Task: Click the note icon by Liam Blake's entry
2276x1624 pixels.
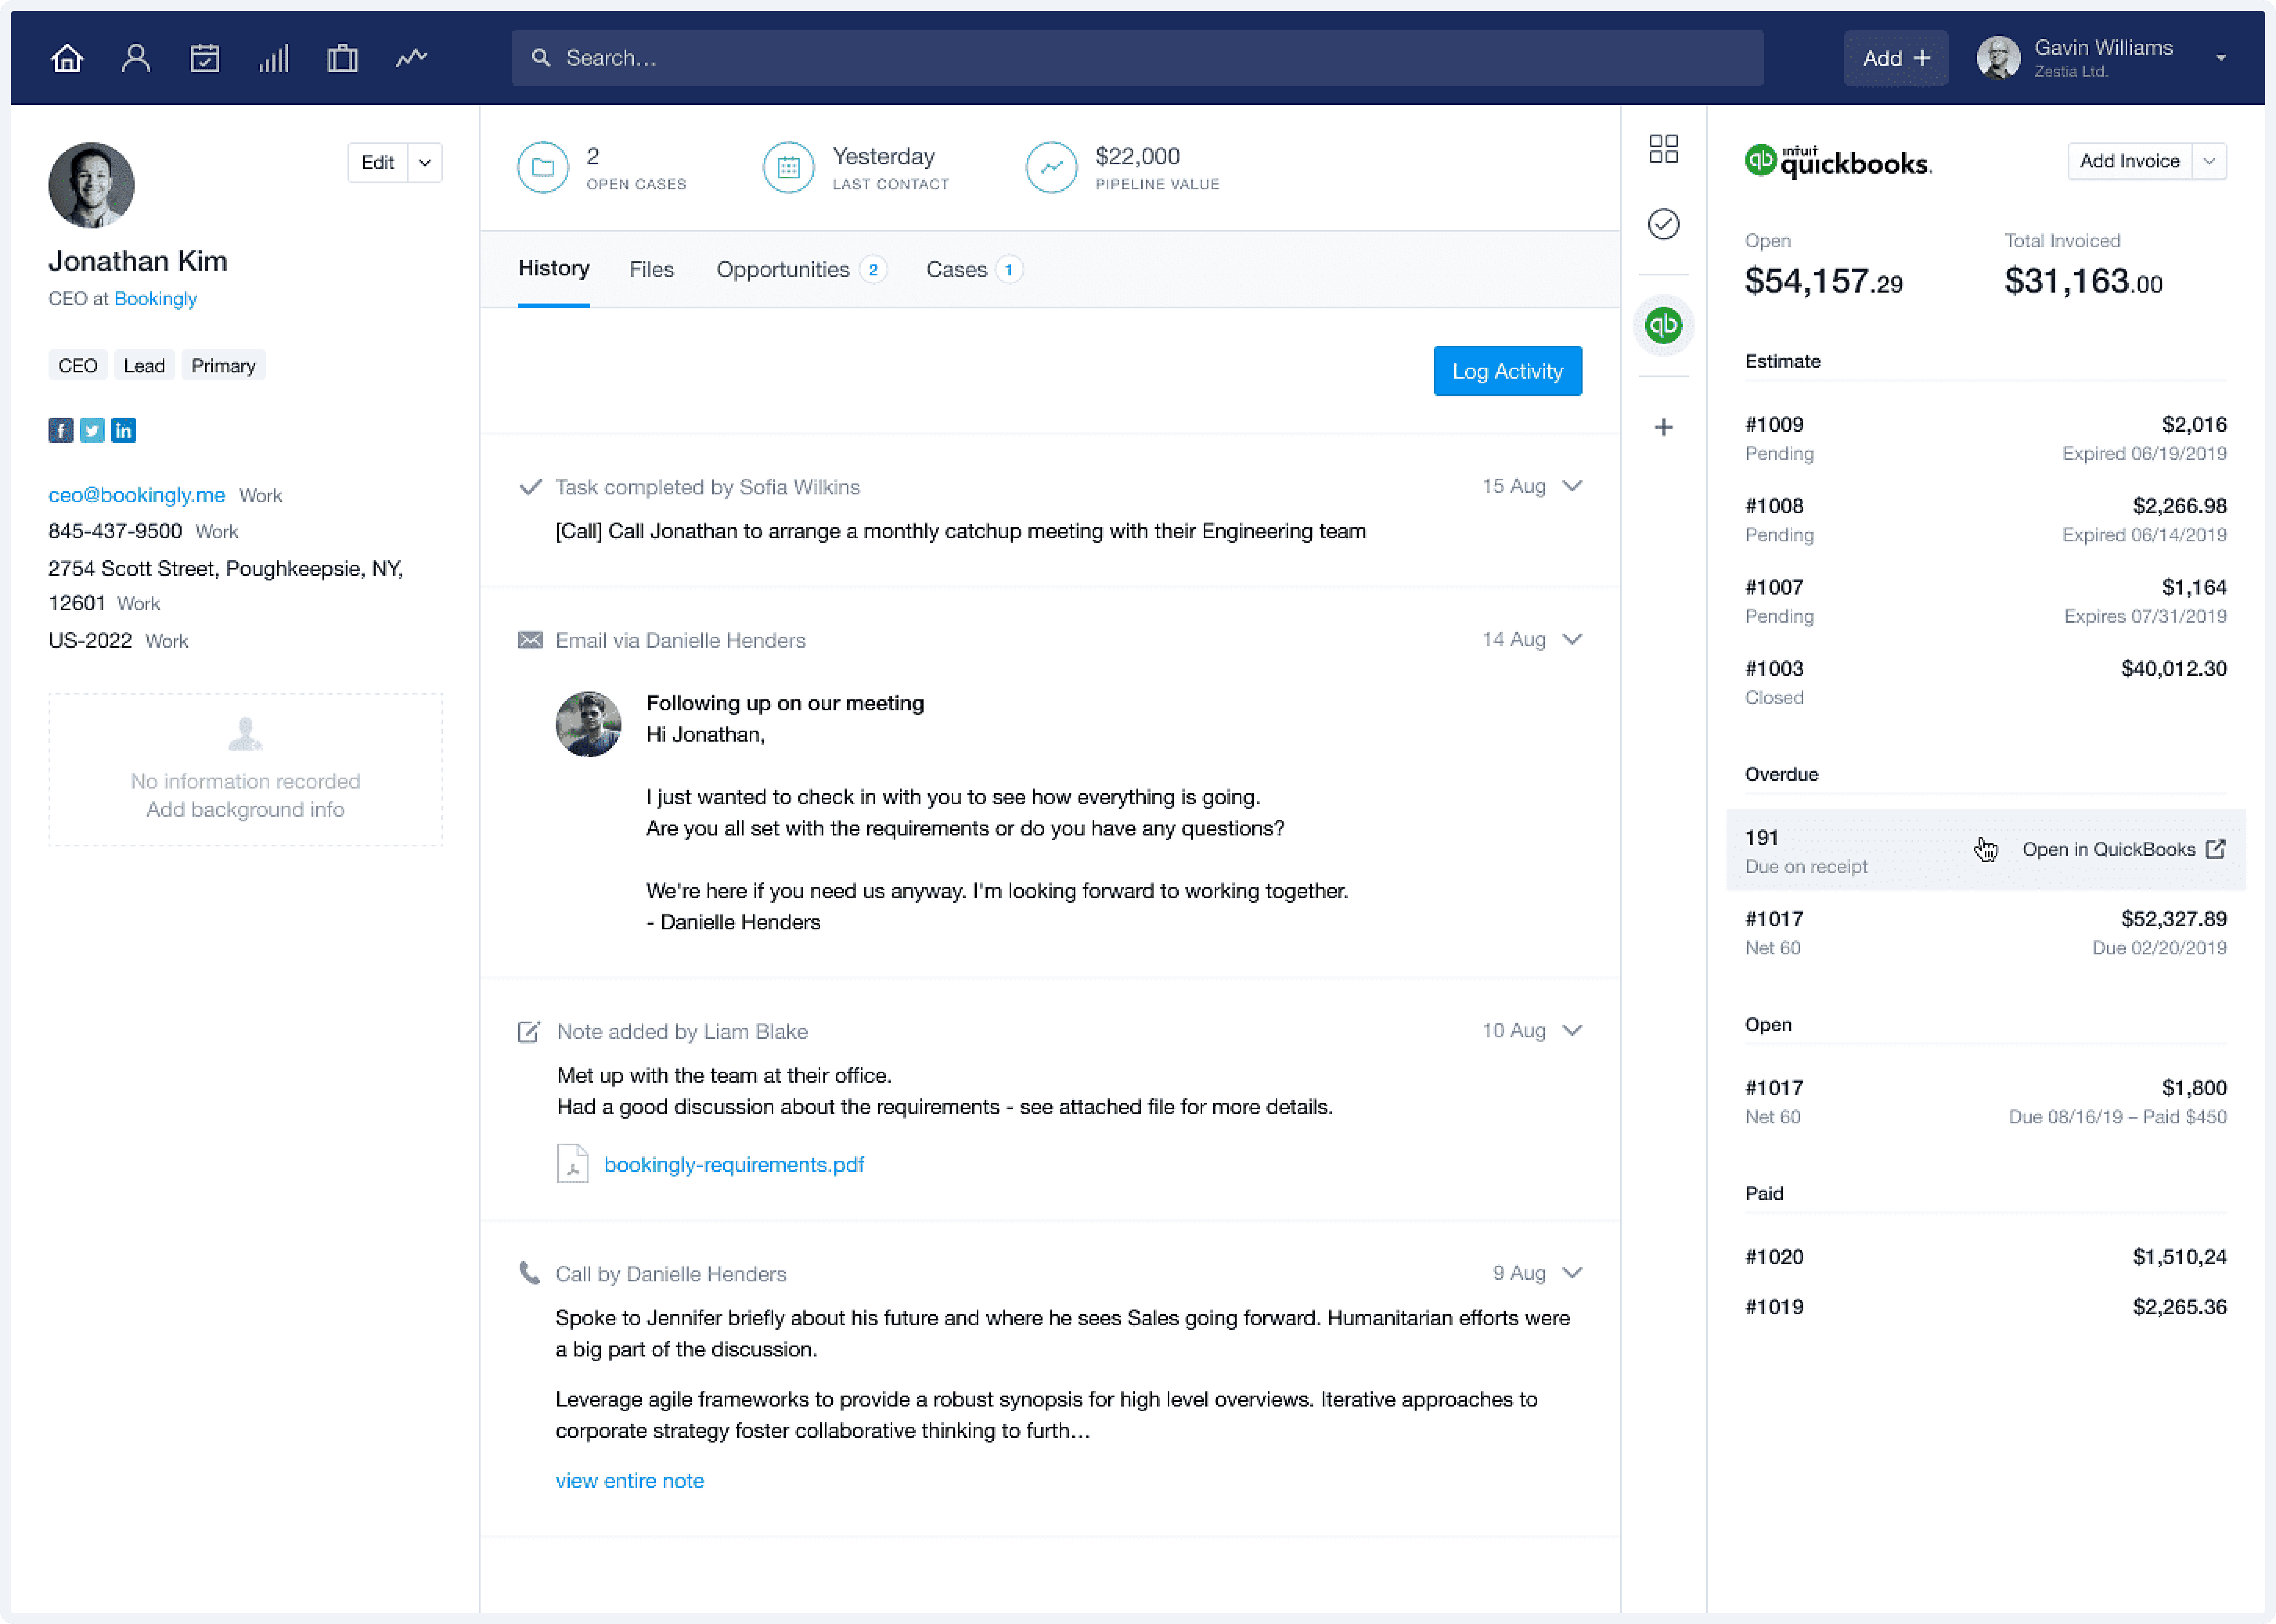Action: 529,1032
